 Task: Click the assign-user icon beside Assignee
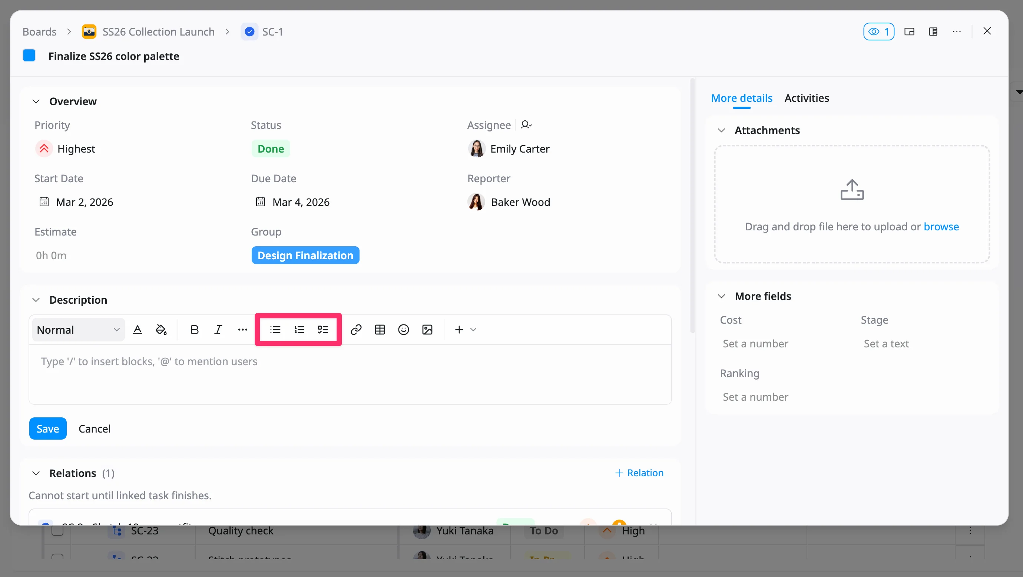pyautogui.click(x=526, y=125)
